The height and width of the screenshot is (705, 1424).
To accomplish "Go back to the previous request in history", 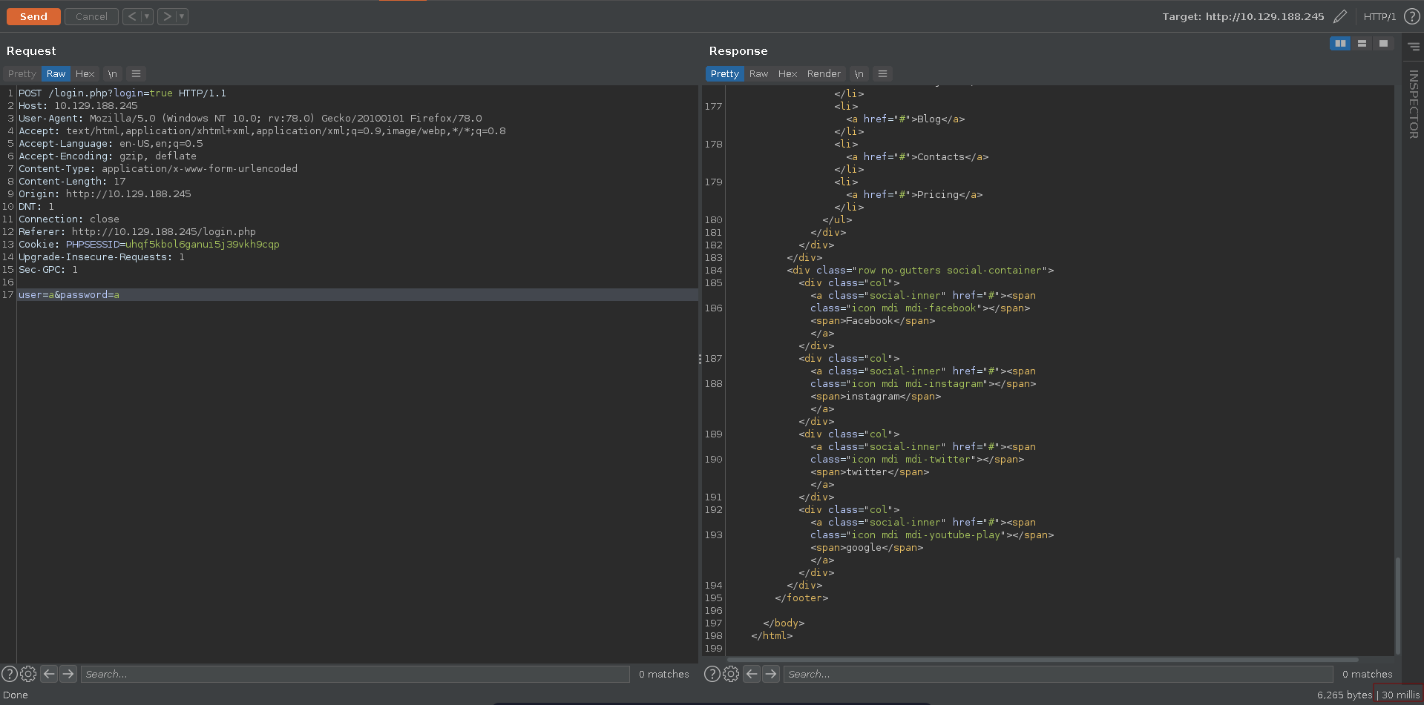I will coord(132,16).
